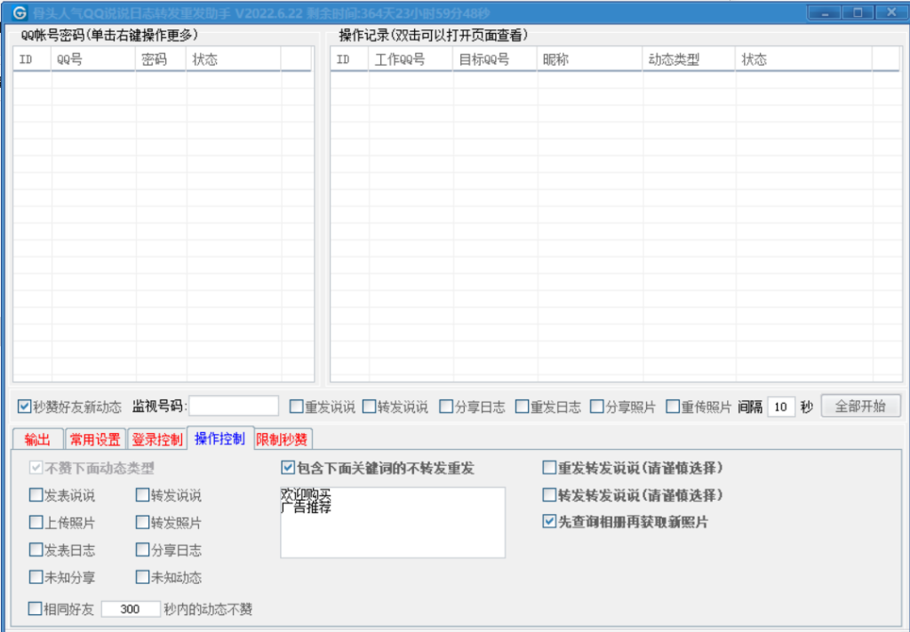Image resolution: width=910 pixels, height=632 pixels.
Task: Check the 重传照片 checkbox
Action: click(673, 407)
